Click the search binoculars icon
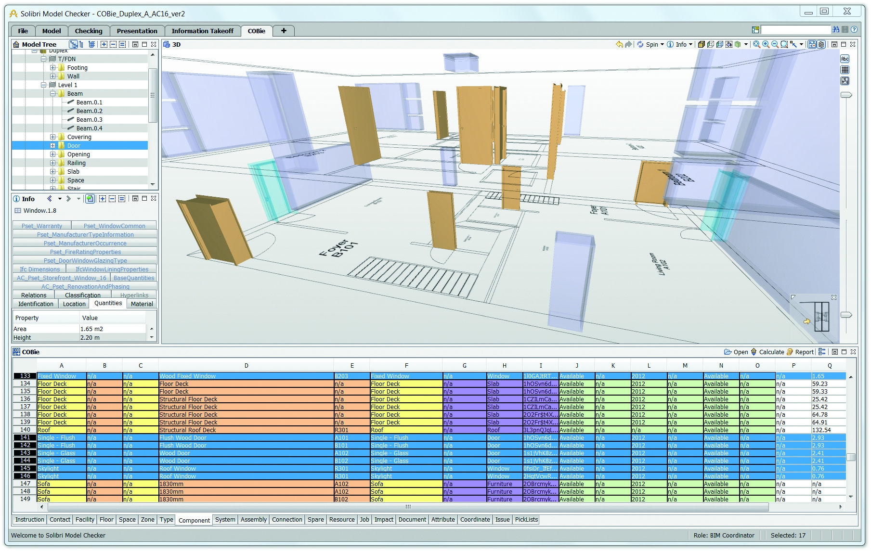This screenshot has width=871, height=551. (x=836, y=30)
